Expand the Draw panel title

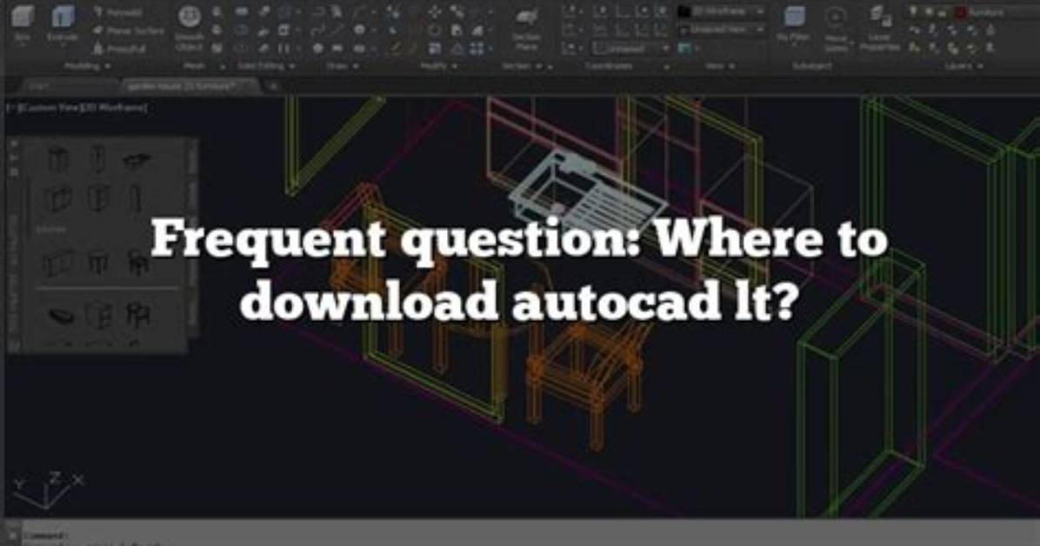click(x=343, y=66)
